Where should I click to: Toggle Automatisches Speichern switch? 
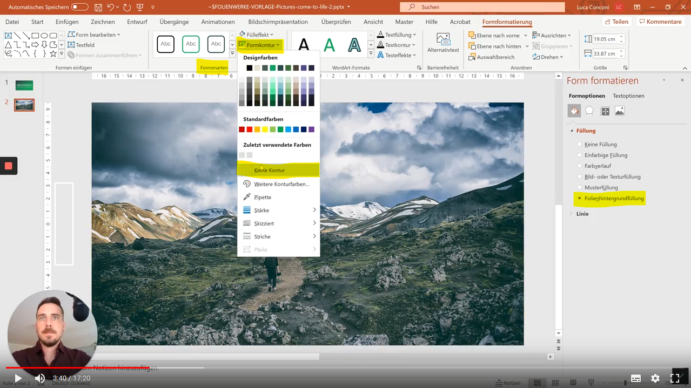click(x=80, y=7)
